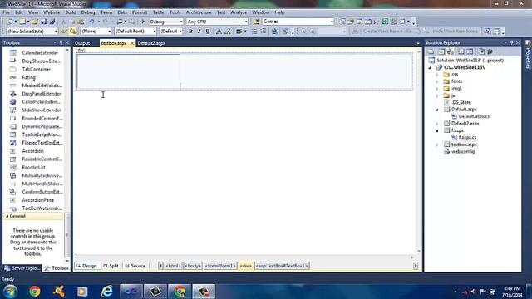Choose the Background Color highlight tool
This screenshot has width=532, height=299.
point(228,32)
